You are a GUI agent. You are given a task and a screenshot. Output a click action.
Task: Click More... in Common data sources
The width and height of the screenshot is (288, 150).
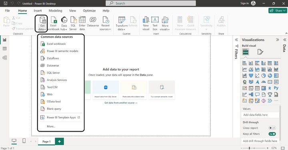(61, 126)
